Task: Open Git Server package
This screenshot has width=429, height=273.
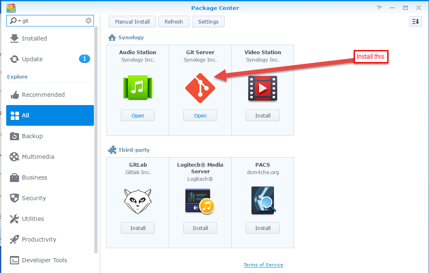Action: 200,115
